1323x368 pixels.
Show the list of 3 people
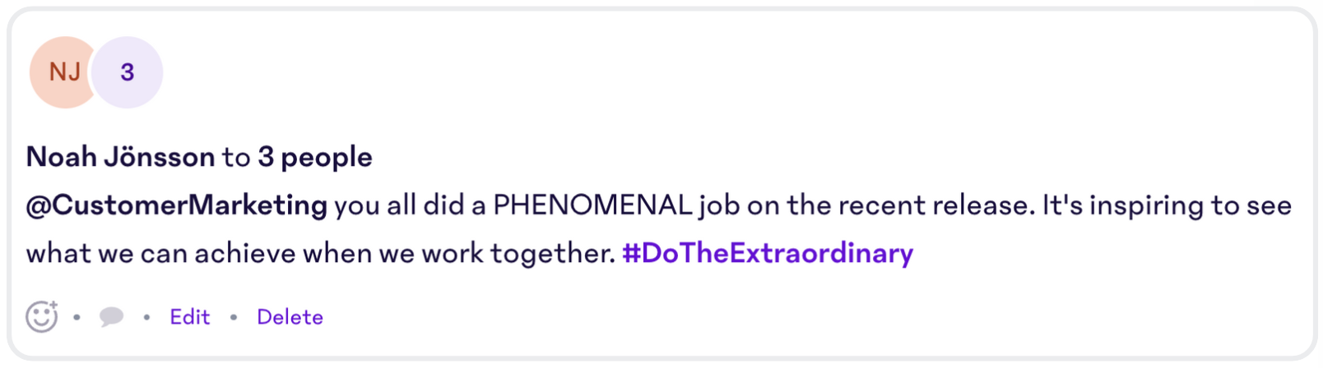coord(315,157)
